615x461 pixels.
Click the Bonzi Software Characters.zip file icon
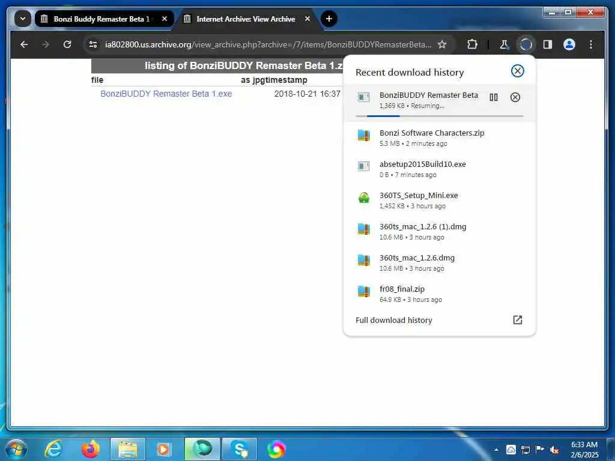tap(363, 135)
